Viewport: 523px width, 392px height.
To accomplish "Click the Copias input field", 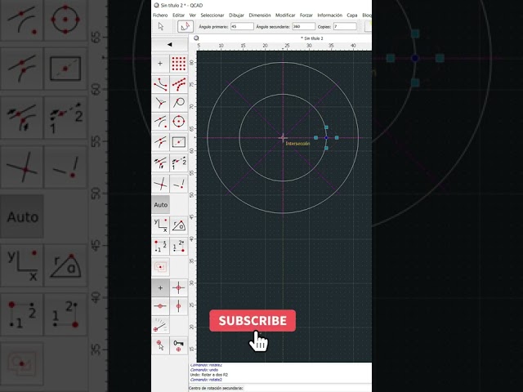I will (345, 26).
